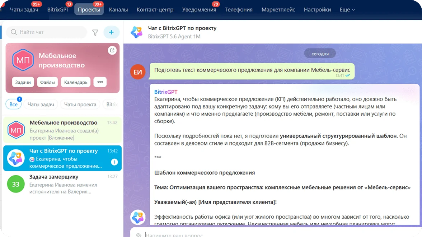Open the chat filter funnel icon
Image resolution: width=422 pixels, height=237 pixels.
click(95, 33)
